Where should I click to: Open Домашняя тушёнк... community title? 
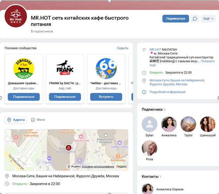pos(23,83)
